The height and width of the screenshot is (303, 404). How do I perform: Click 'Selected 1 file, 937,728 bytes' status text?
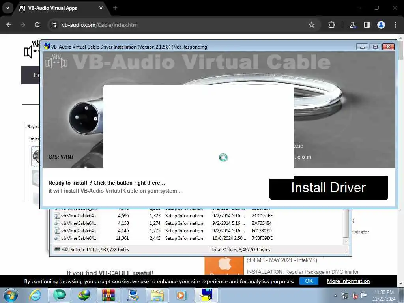pyautogui.click(x=100, y=249)
